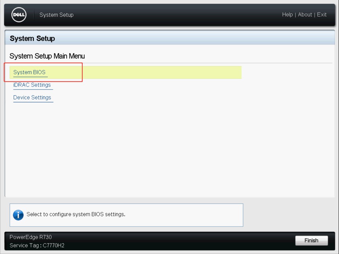Open the Help menu
Image resolution: width=339 pixels, height=254 pixels.
pos(287,15)
